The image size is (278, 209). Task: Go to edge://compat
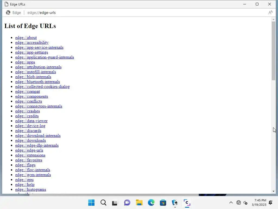[27, 91]
